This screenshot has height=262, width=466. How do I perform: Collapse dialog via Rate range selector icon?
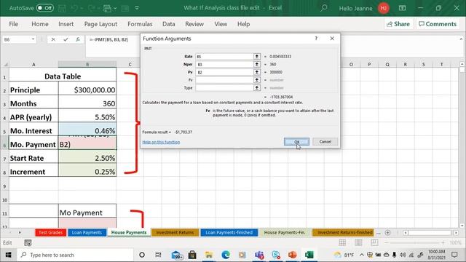[x=257, y=57]
